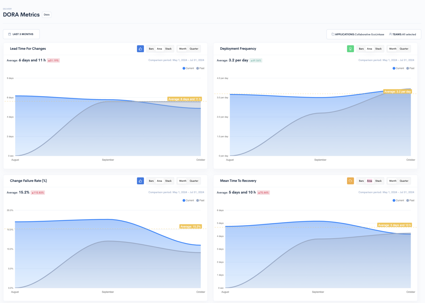Click orange icon in Mean Time To Recovery
Image resolution: width=425 pixels, height=303 pixels.
[350, 181]
